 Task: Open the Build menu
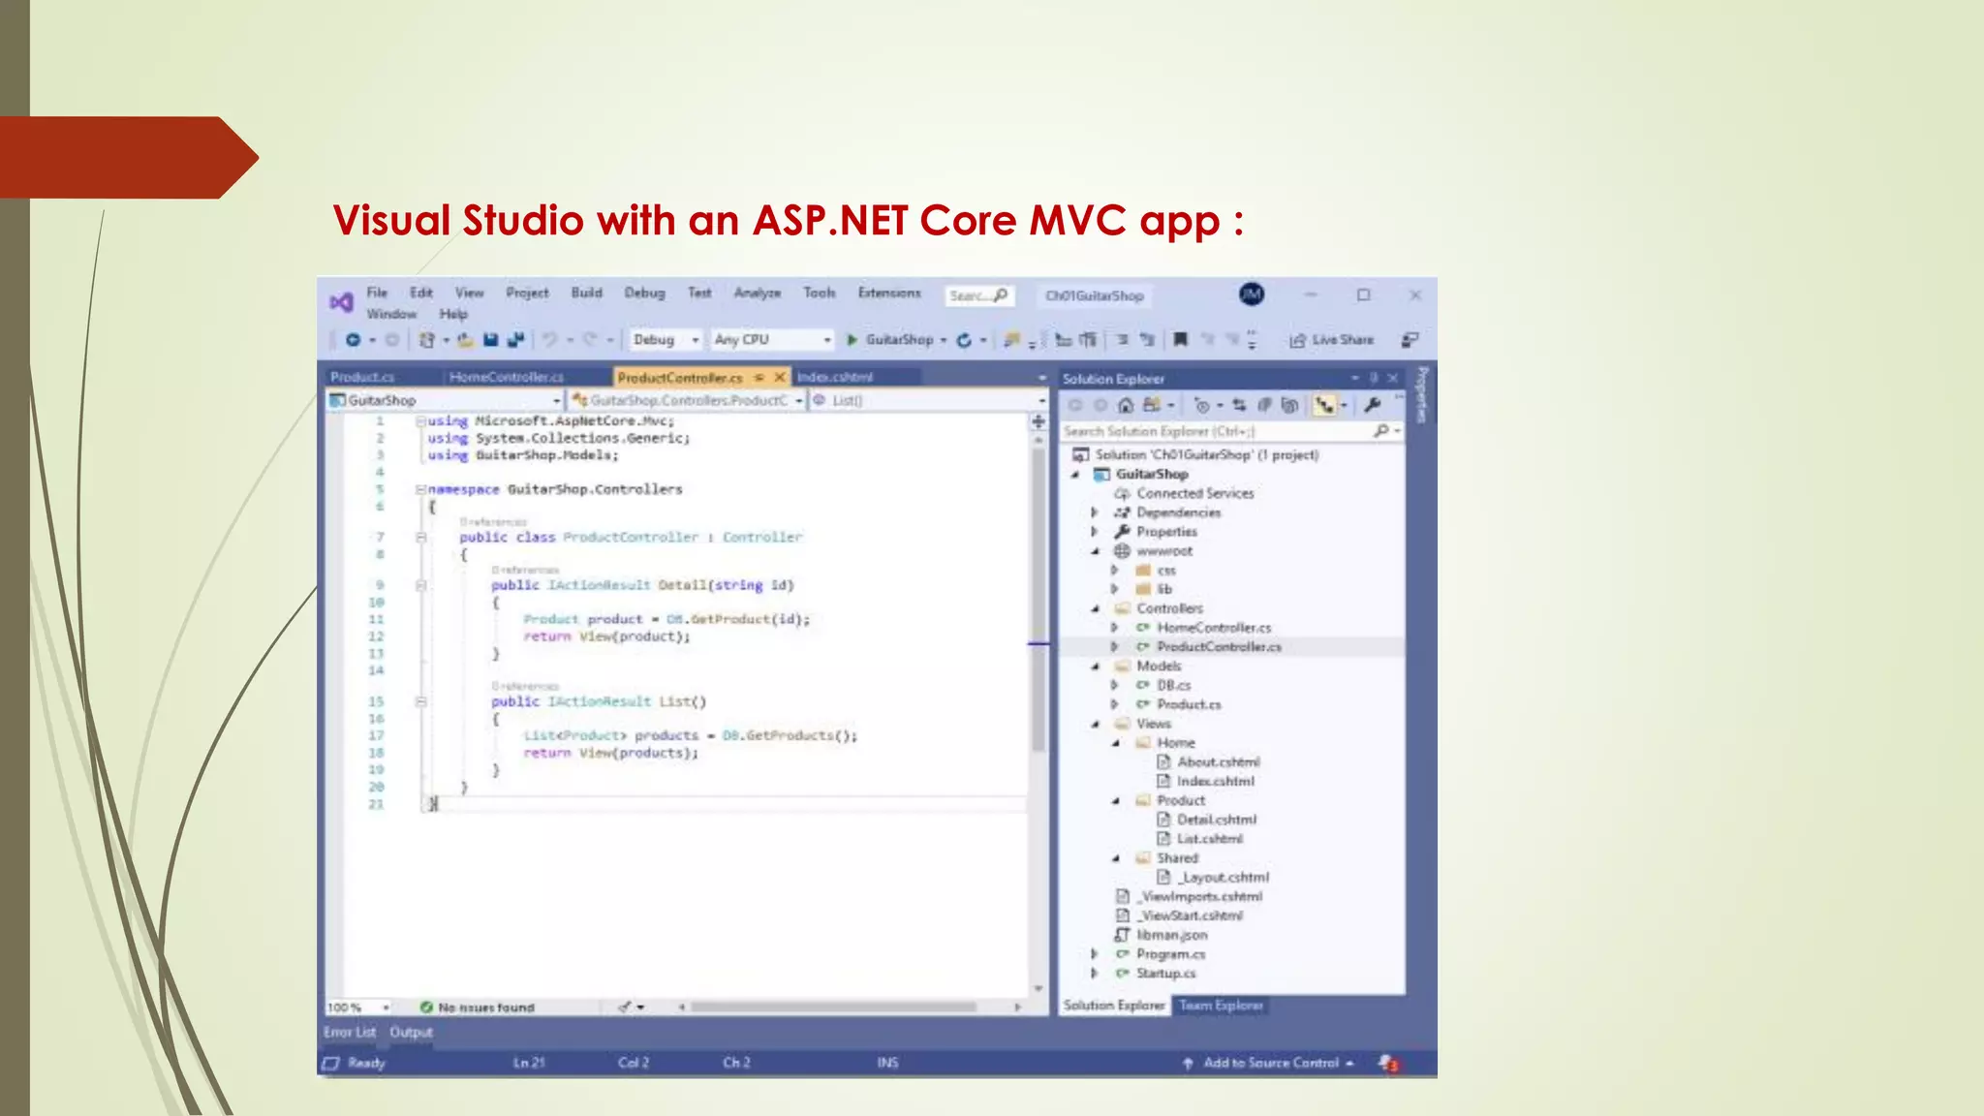(586, 293)
